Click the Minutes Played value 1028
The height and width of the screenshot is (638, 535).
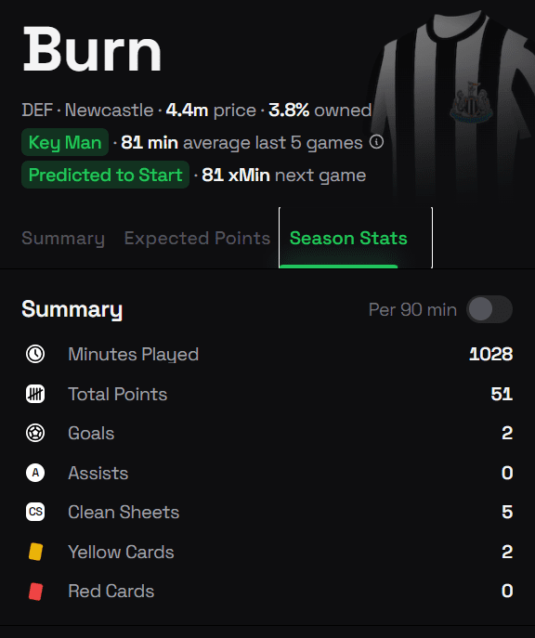(x=490, y=354)
